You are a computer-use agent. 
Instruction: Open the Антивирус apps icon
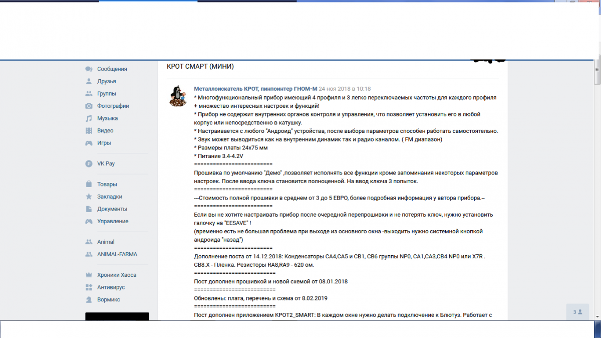(89, 287)
